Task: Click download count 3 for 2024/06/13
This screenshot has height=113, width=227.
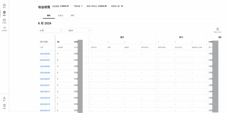Action: [58, 92]
